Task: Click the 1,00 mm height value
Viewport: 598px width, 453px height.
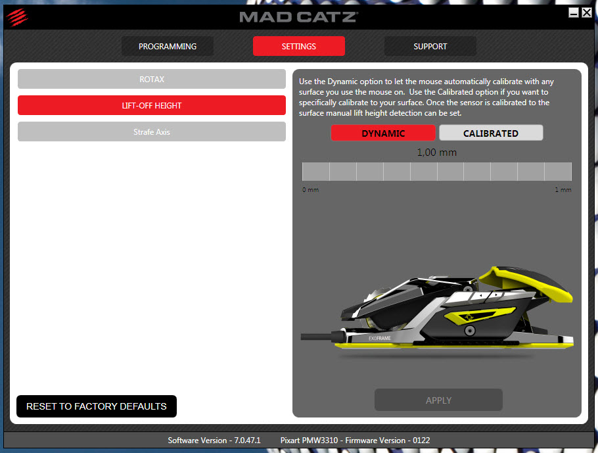Action: click(x=437, y=153)
